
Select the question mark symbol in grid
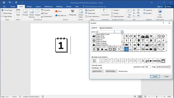tap(139, 36)
